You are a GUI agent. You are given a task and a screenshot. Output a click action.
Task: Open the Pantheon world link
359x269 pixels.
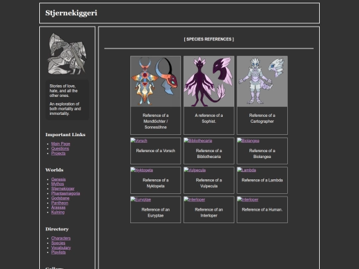click(60, 203)
